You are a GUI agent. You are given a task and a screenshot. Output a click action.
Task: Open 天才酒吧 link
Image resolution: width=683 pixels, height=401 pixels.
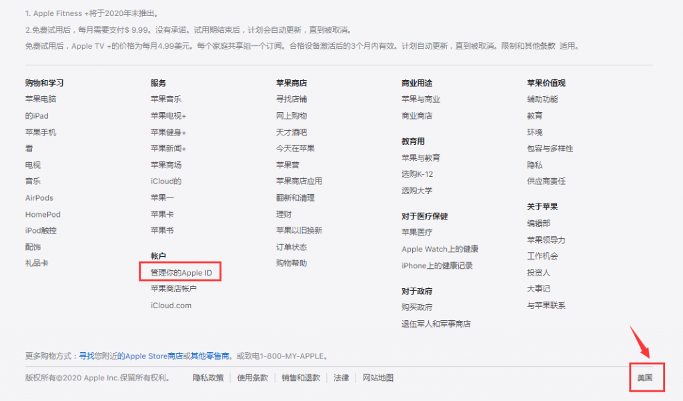coord(291,133)
